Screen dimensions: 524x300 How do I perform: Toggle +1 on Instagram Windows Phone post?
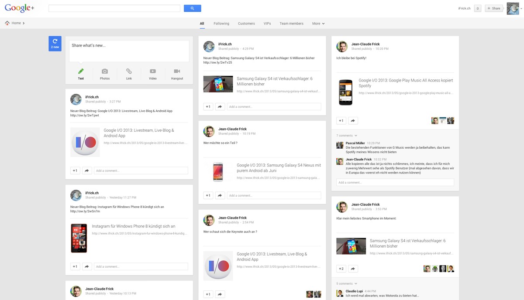(x=75, y=266)
